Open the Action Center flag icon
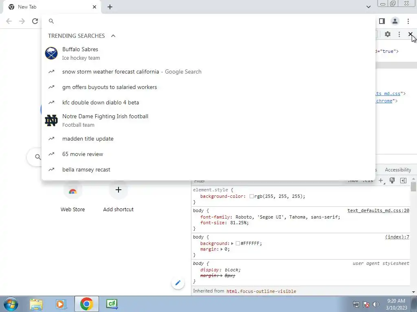The image size is (417, 312). click(366, 304)
